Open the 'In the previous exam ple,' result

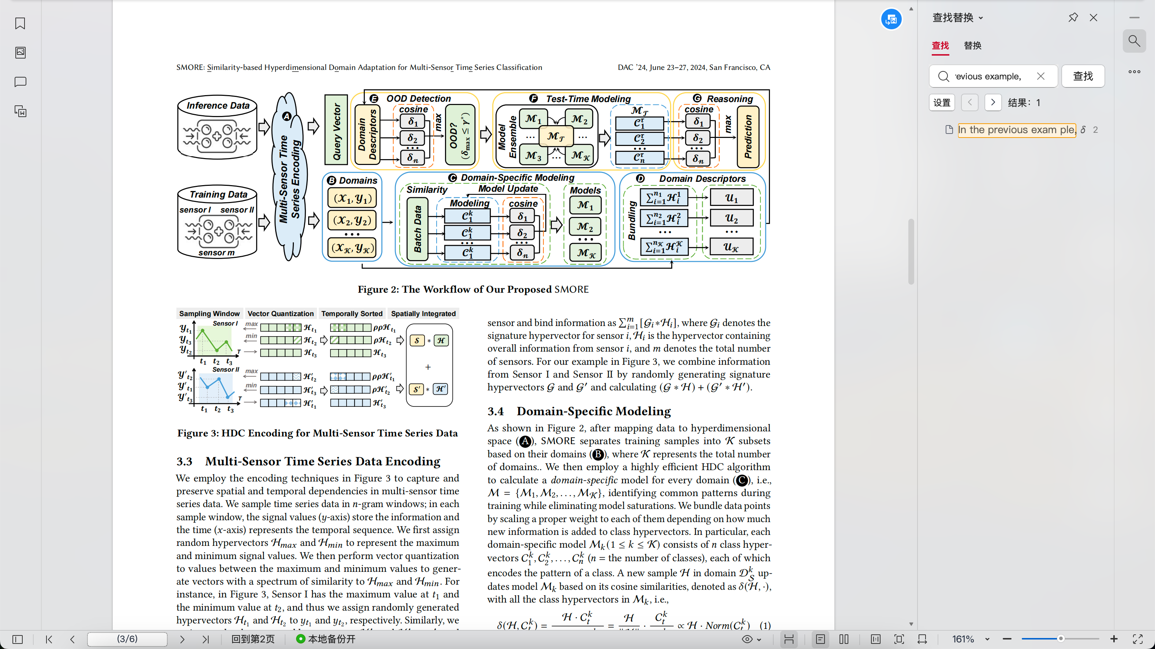1016,130
